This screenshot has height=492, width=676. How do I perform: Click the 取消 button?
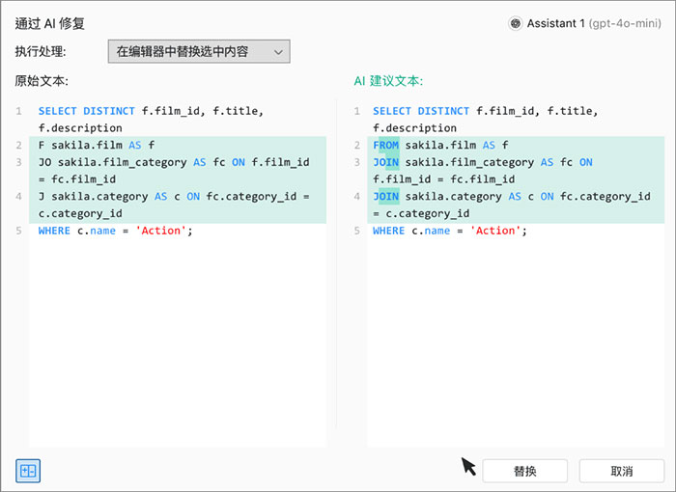point(622,471)
